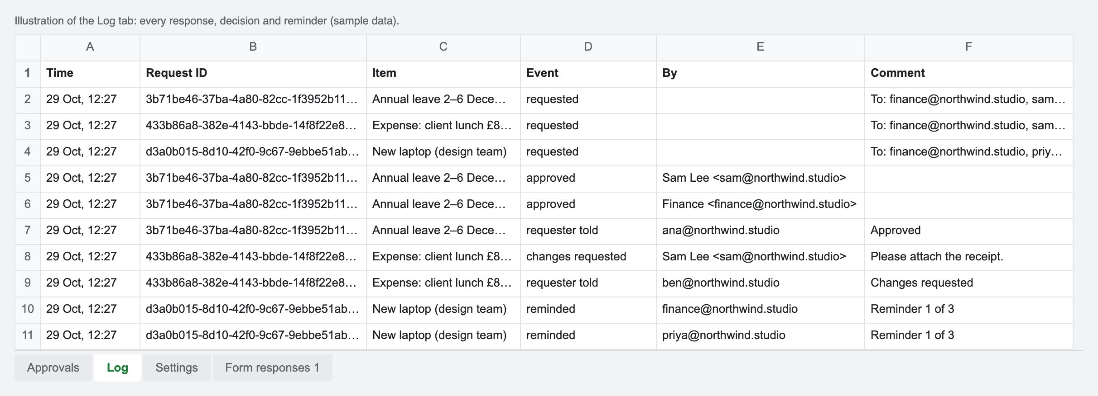Select the Request ID cell in row 2
The height and width of the screenshot is (396, 1098).
coord(253,100)
